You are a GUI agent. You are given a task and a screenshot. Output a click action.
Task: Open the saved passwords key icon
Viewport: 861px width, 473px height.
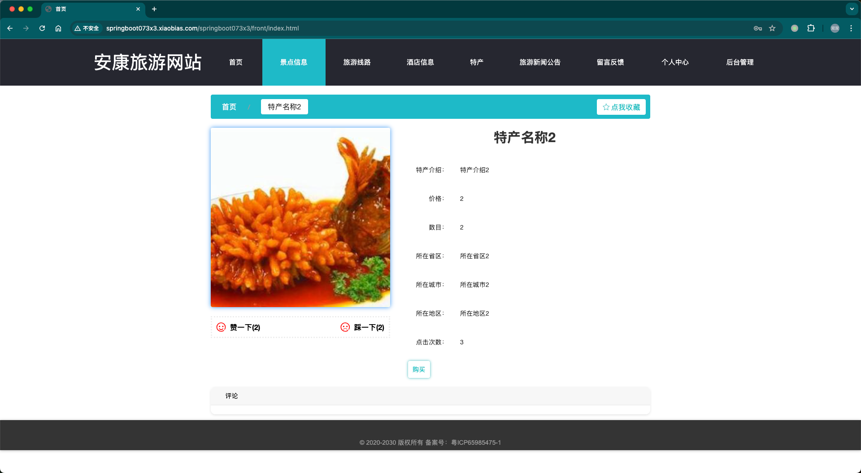(x=758, y=28)
